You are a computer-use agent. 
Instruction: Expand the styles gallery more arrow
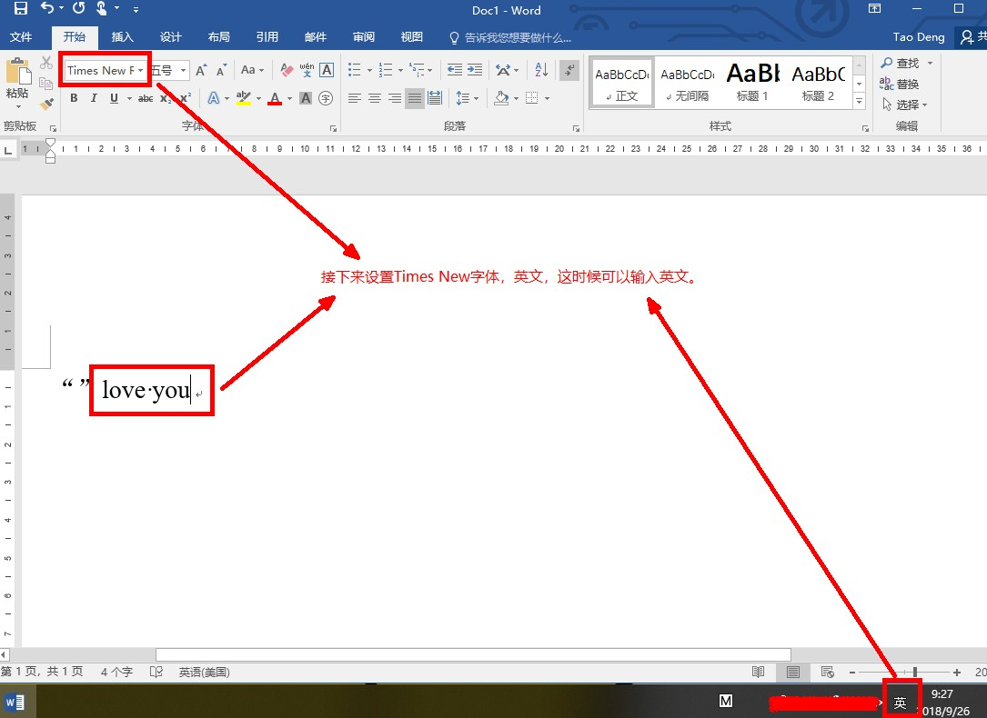pyautogui.click(x=860, y=101)
